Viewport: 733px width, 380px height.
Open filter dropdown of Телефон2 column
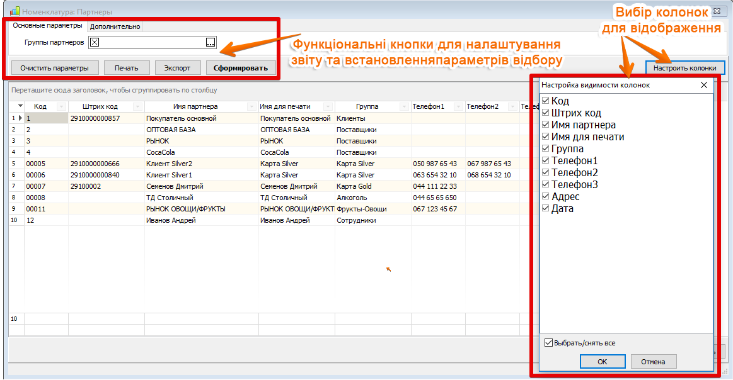click(x=512, y=106)
